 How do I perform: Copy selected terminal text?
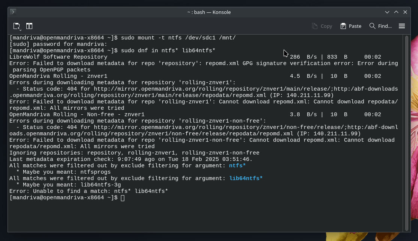coord(322,26)
